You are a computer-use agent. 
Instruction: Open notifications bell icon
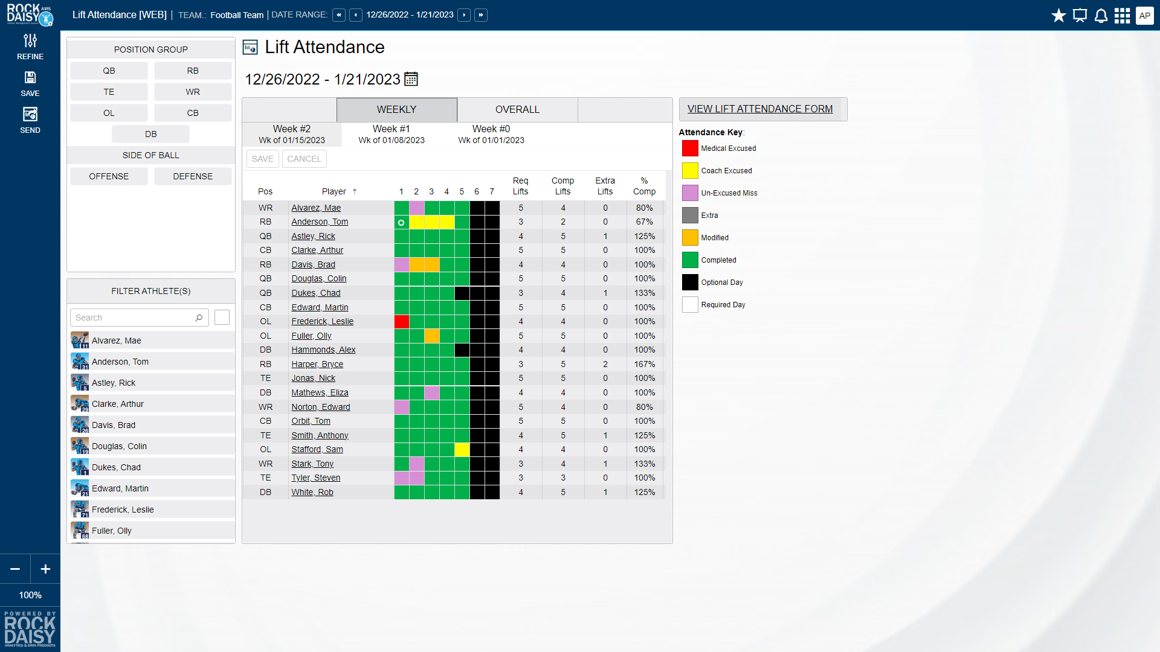(x=1101, y=16)
